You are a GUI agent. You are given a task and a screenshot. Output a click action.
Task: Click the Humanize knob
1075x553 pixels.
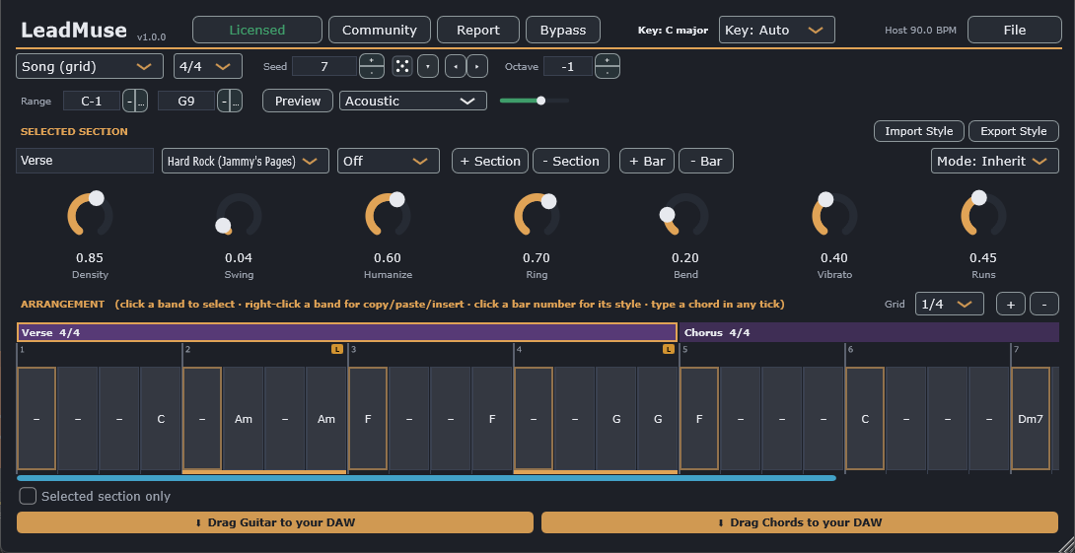(388, 215)
